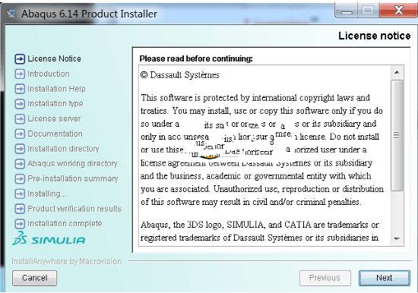Click the installer icon in title bar
This screenshot has width=418, height=293.
[11, 14]
